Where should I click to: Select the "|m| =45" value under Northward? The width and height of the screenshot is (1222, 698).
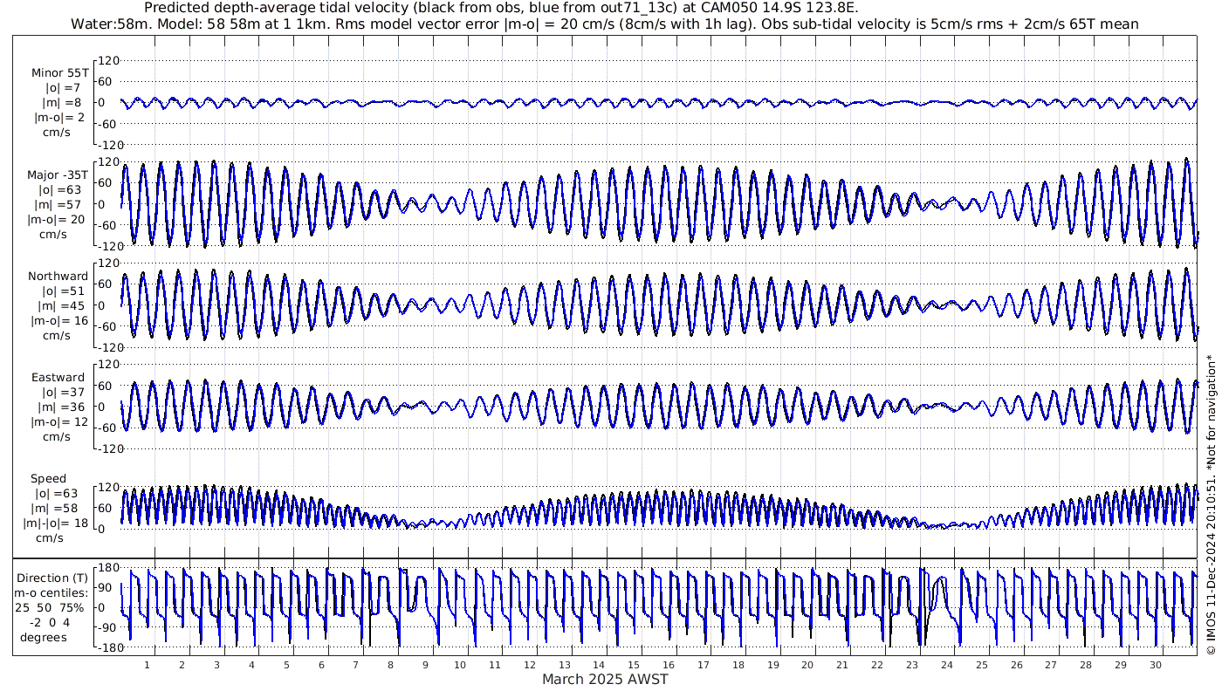click(x=59, y=305)
